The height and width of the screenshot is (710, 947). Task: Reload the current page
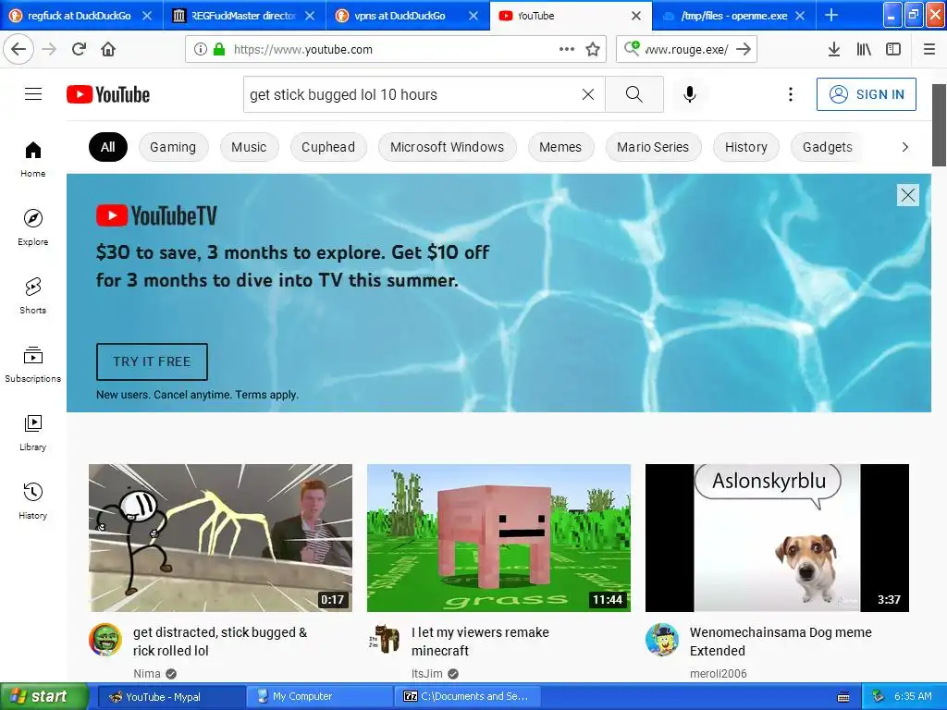coord(79,49)
